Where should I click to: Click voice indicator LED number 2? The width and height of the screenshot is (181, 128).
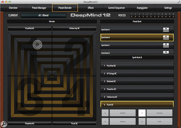[x=135, y=17]
